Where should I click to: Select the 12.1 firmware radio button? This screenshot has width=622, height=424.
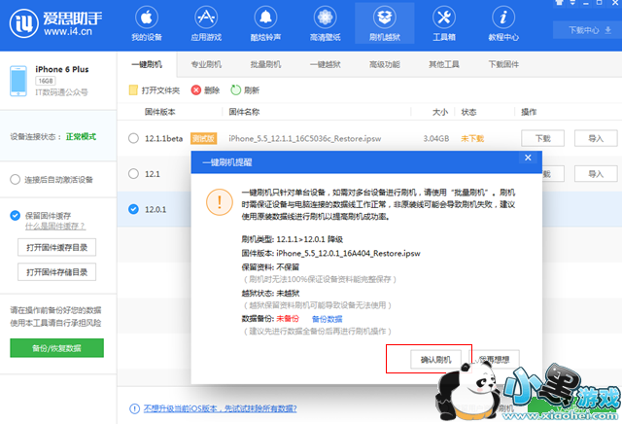click(x=134, y=173)
